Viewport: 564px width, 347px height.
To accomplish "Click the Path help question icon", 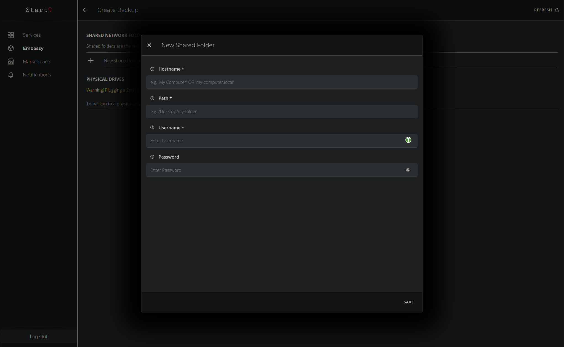I will (x=152, y=98).
